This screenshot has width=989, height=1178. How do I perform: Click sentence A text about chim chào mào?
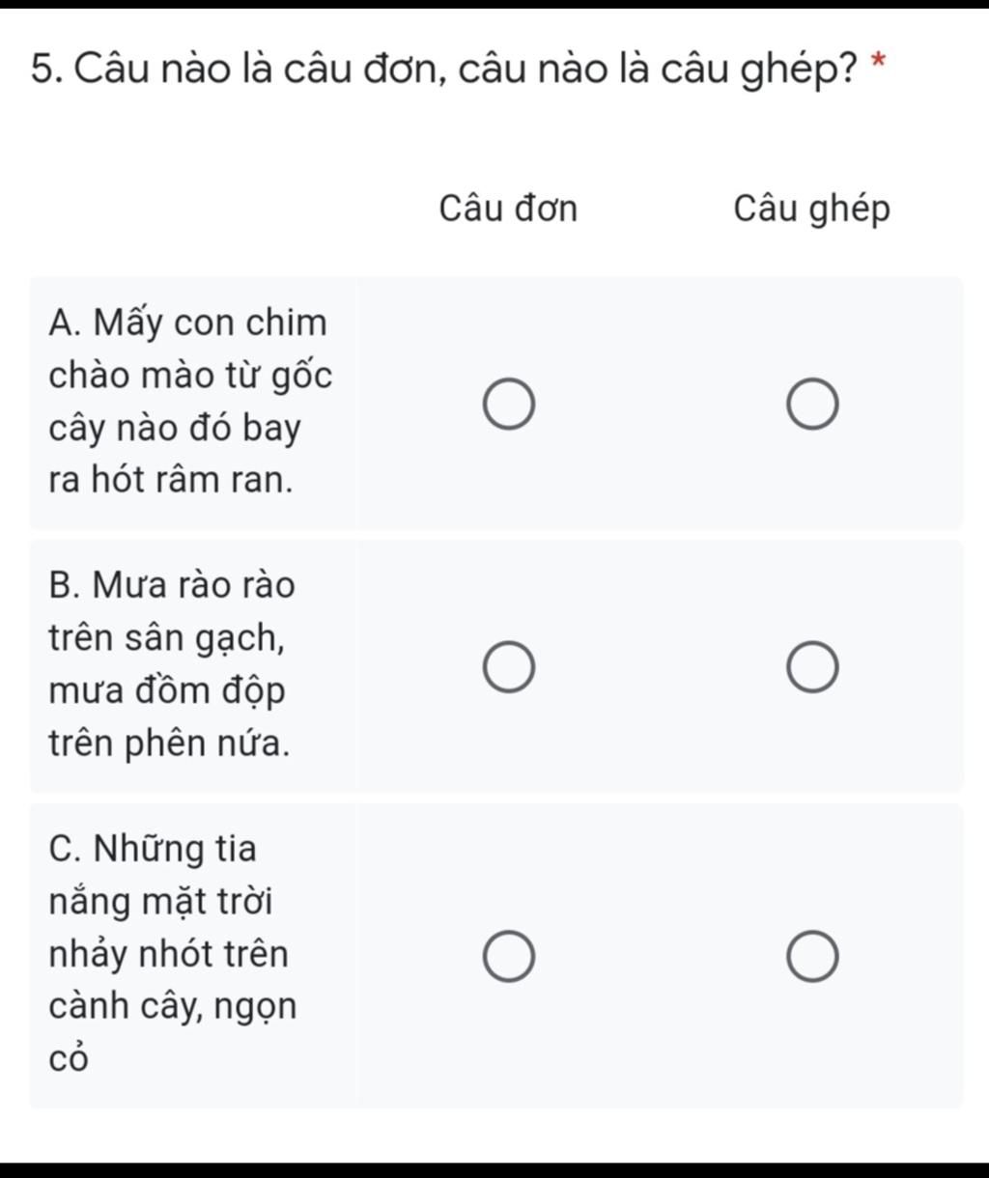point(190,402)
